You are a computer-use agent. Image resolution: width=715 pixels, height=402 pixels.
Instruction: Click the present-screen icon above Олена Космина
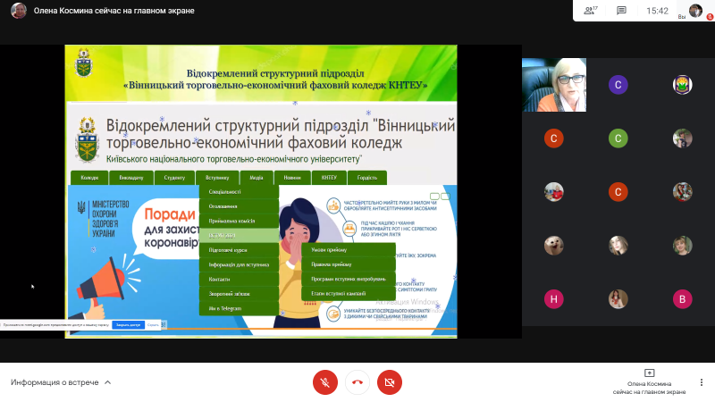(650, 373)
